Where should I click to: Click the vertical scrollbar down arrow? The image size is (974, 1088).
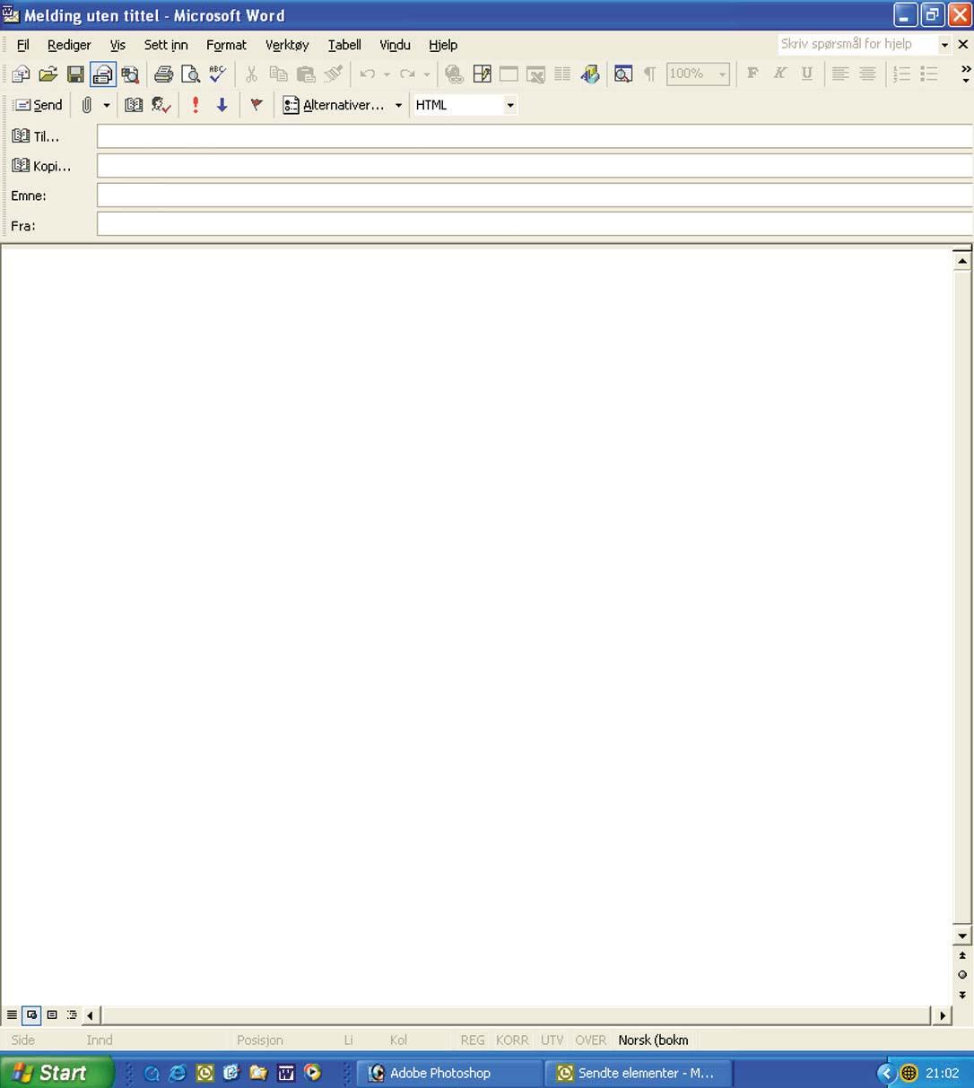962,936
